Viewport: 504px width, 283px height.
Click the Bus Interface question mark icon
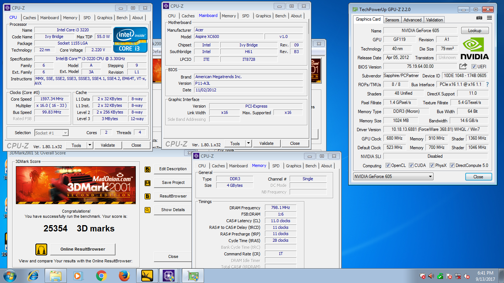point(487,84)
